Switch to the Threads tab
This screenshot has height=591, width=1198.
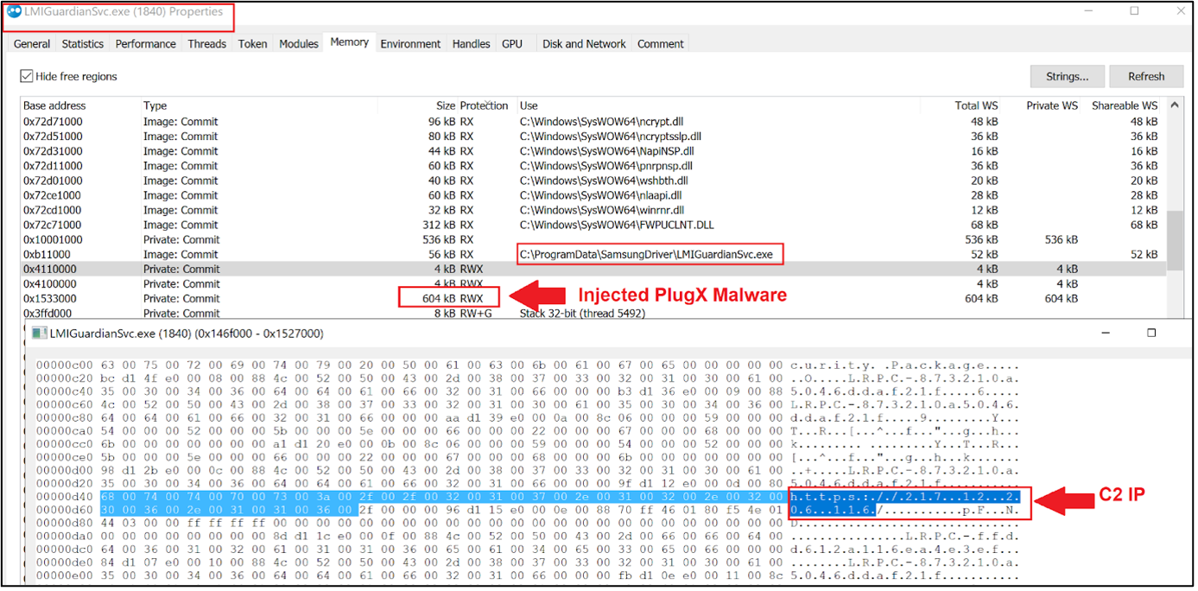point(206,43)
